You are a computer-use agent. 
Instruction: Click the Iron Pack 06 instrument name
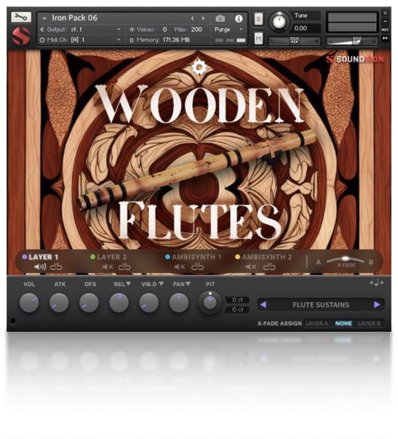[x=74, y=18]
